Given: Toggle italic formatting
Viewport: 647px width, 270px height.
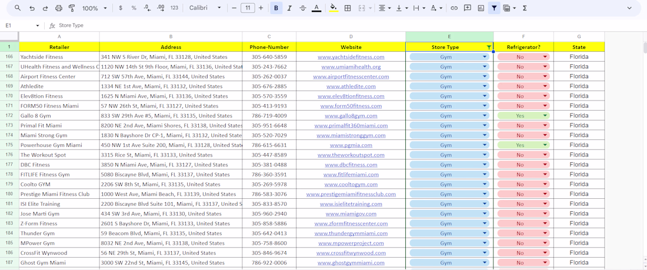Looking at the screenshot, I should point(289,8).
